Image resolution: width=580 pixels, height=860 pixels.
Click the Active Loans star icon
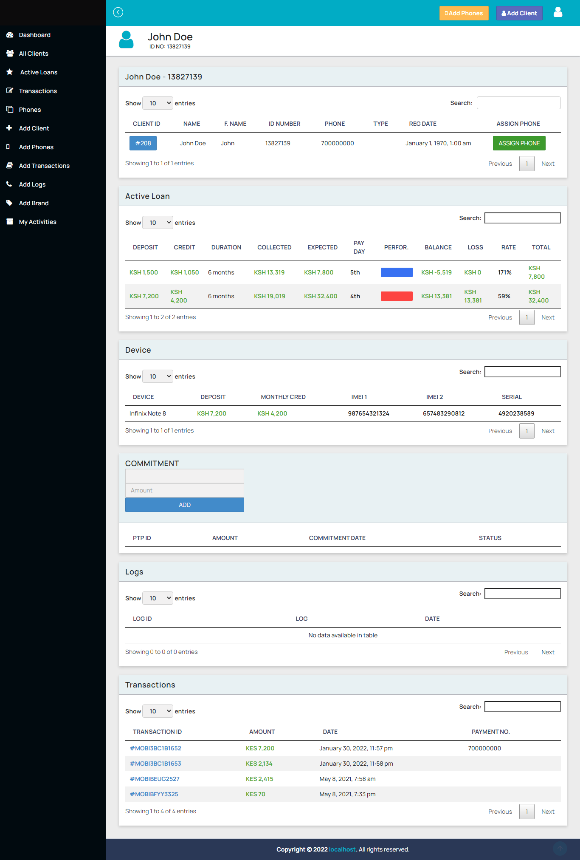click(x=10, y=72)
